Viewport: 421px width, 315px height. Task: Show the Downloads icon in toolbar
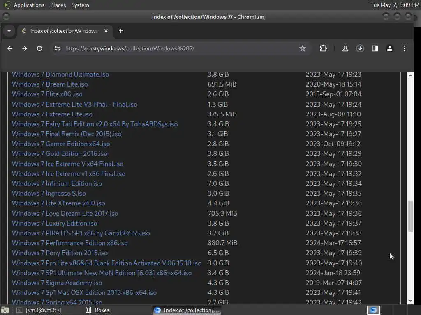360,48
